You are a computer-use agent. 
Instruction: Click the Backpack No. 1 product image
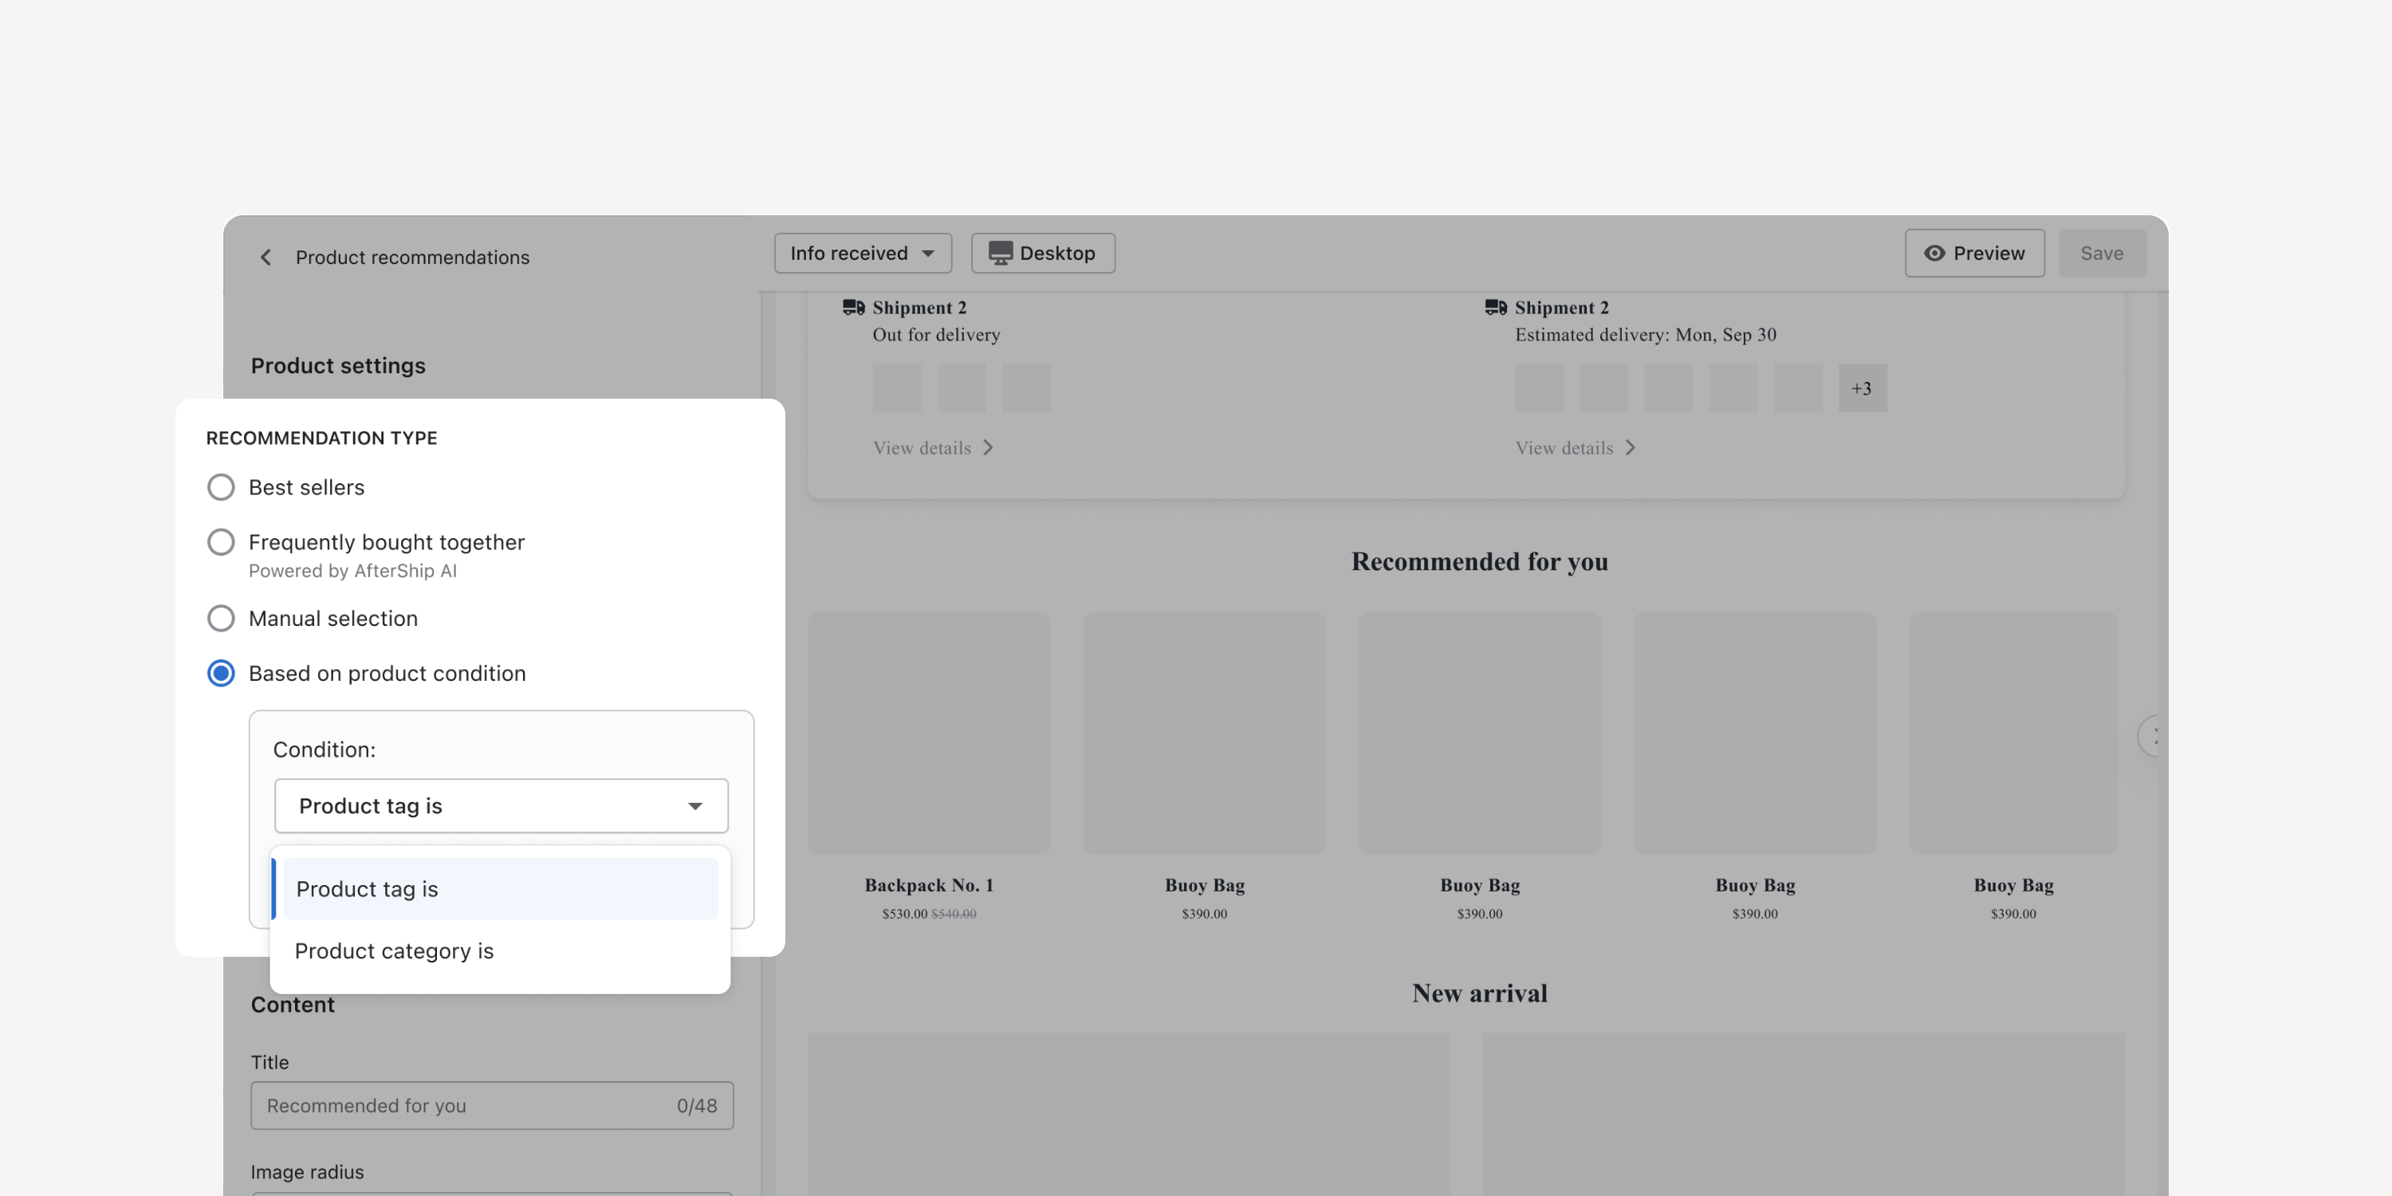(929, 733)
